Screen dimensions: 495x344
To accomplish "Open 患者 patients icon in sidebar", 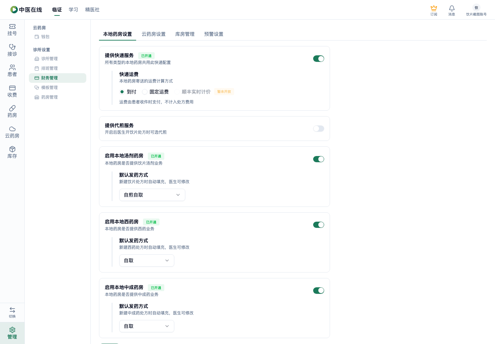I will pos(12,67).
